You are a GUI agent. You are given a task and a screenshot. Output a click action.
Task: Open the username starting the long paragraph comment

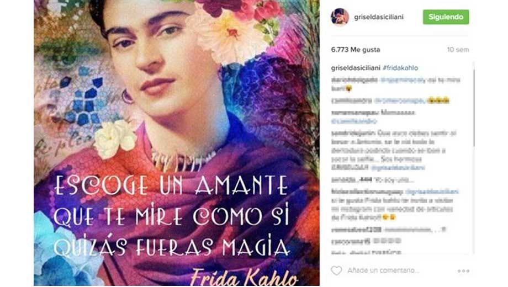click(352, 133)
